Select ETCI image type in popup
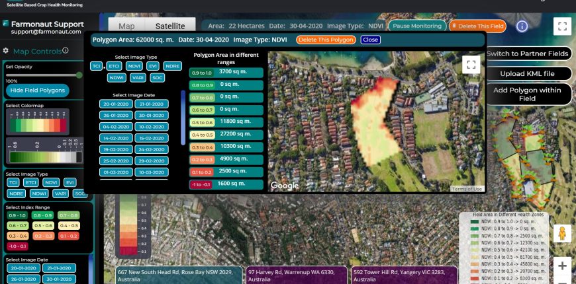The width and height of the screenshot is (576, 284). pos(115,66)
